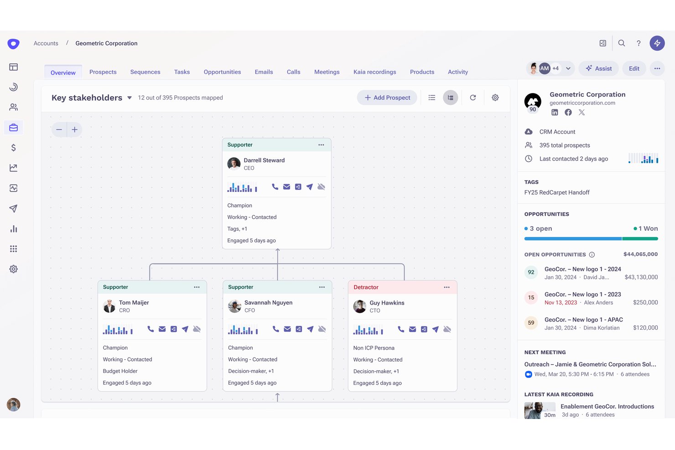This screenshot has height=450, width=675.
Task: Open the three-dot menu on Darrell Steward's card
Action: click(x=321, y=145)
